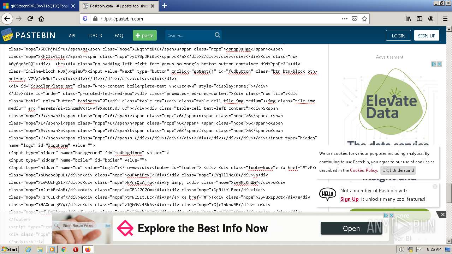
Task: Save page to Pocket
Action: pyautogui.click(x=355, y=19)
